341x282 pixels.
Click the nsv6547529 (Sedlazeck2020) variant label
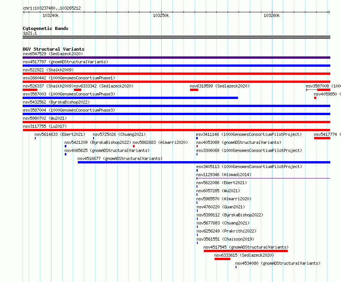(53, 54)
